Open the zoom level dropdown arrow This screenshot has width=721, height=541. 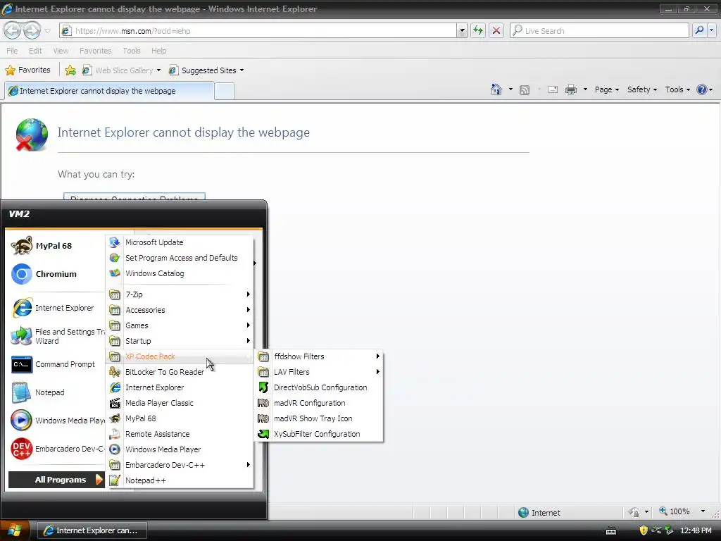point(703,511)
